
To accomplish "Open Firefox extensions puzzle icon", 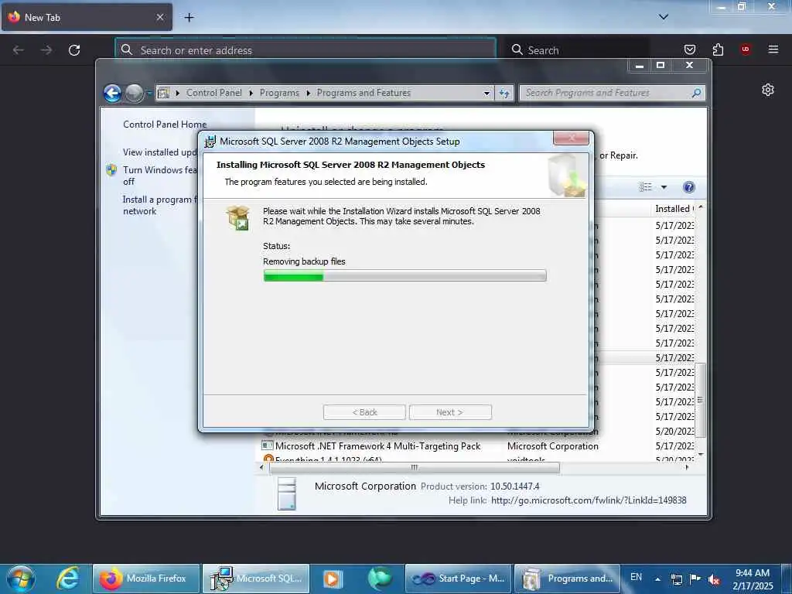I will click(x=718, y=49).
